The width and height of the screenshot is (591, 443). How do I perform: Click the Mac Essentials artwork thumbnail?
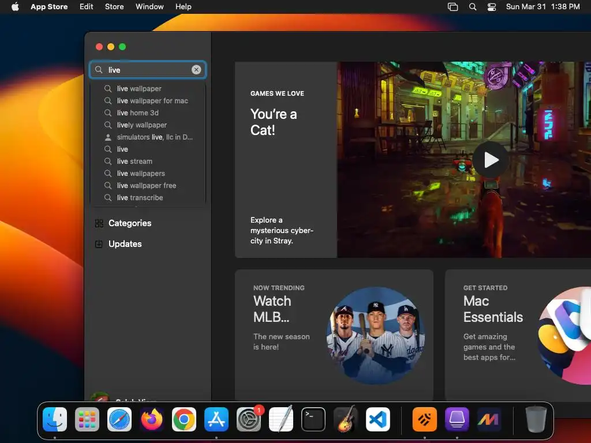[564, 336]
